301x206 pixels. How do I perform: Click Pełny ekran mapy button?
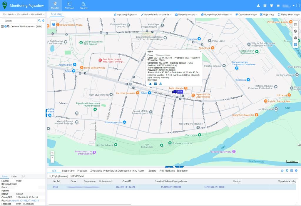pyautogui.click(x=289, y=14)
